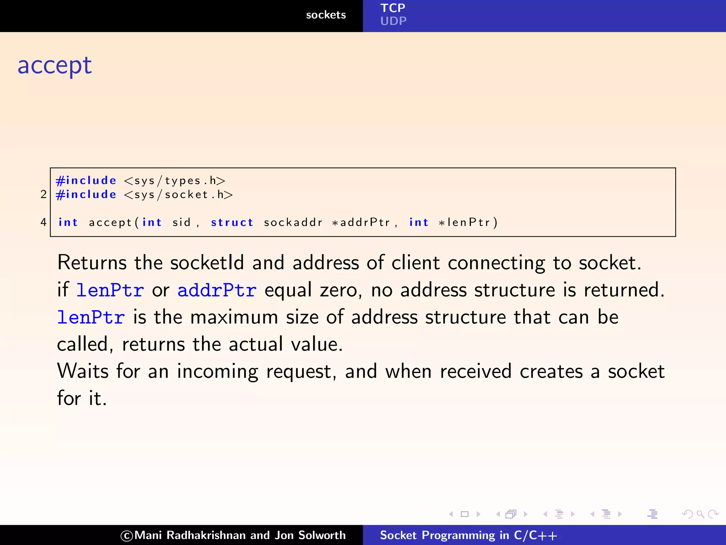Viewport: 726px width, 545px height.
Task: Go to previous section using its left arrow
Action: (x=592, y=514)
